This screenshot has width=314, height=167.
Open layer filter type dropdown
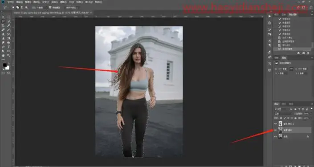[281, 109]
